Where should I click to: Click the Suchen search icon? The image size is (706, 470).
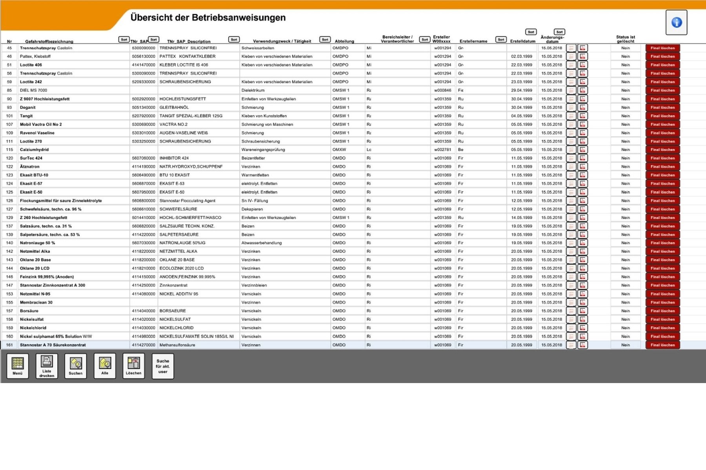[76, 366]
